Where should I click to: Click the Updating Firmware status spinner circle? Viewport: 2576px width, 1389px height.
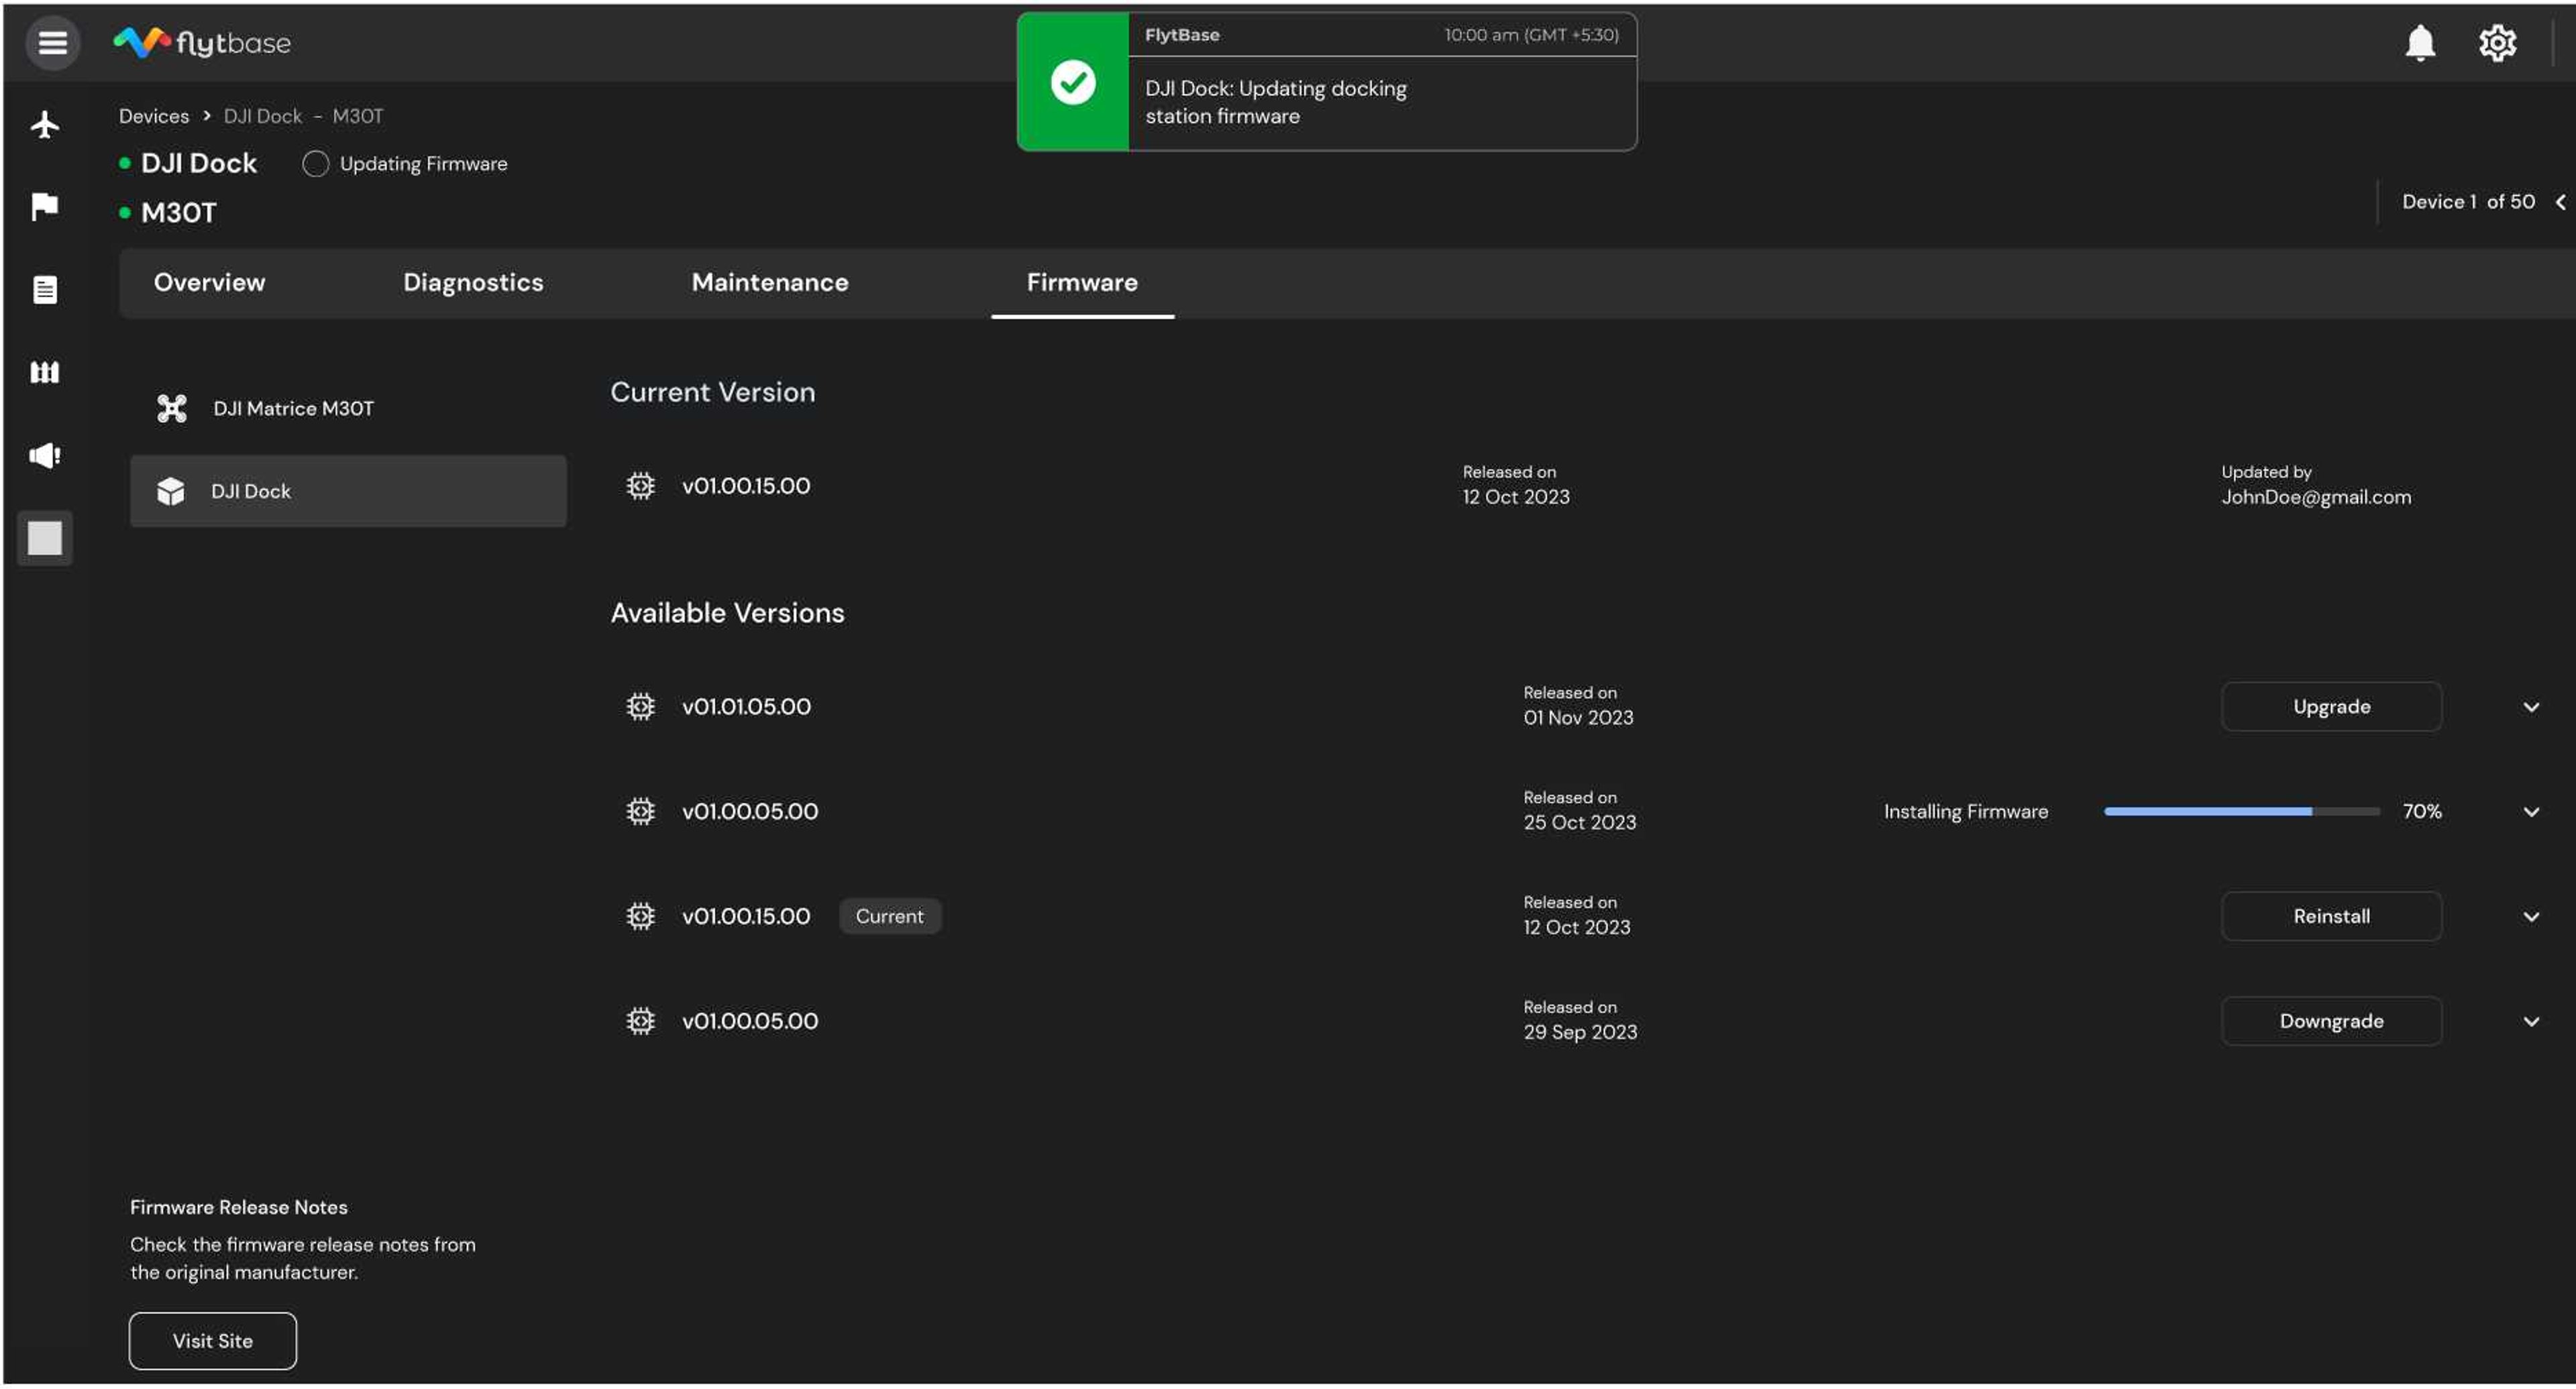[x=315, y=164]
